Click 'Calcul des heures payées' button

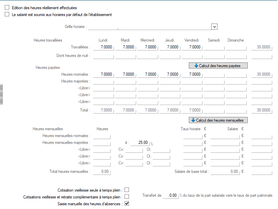(x=218, y=65)
